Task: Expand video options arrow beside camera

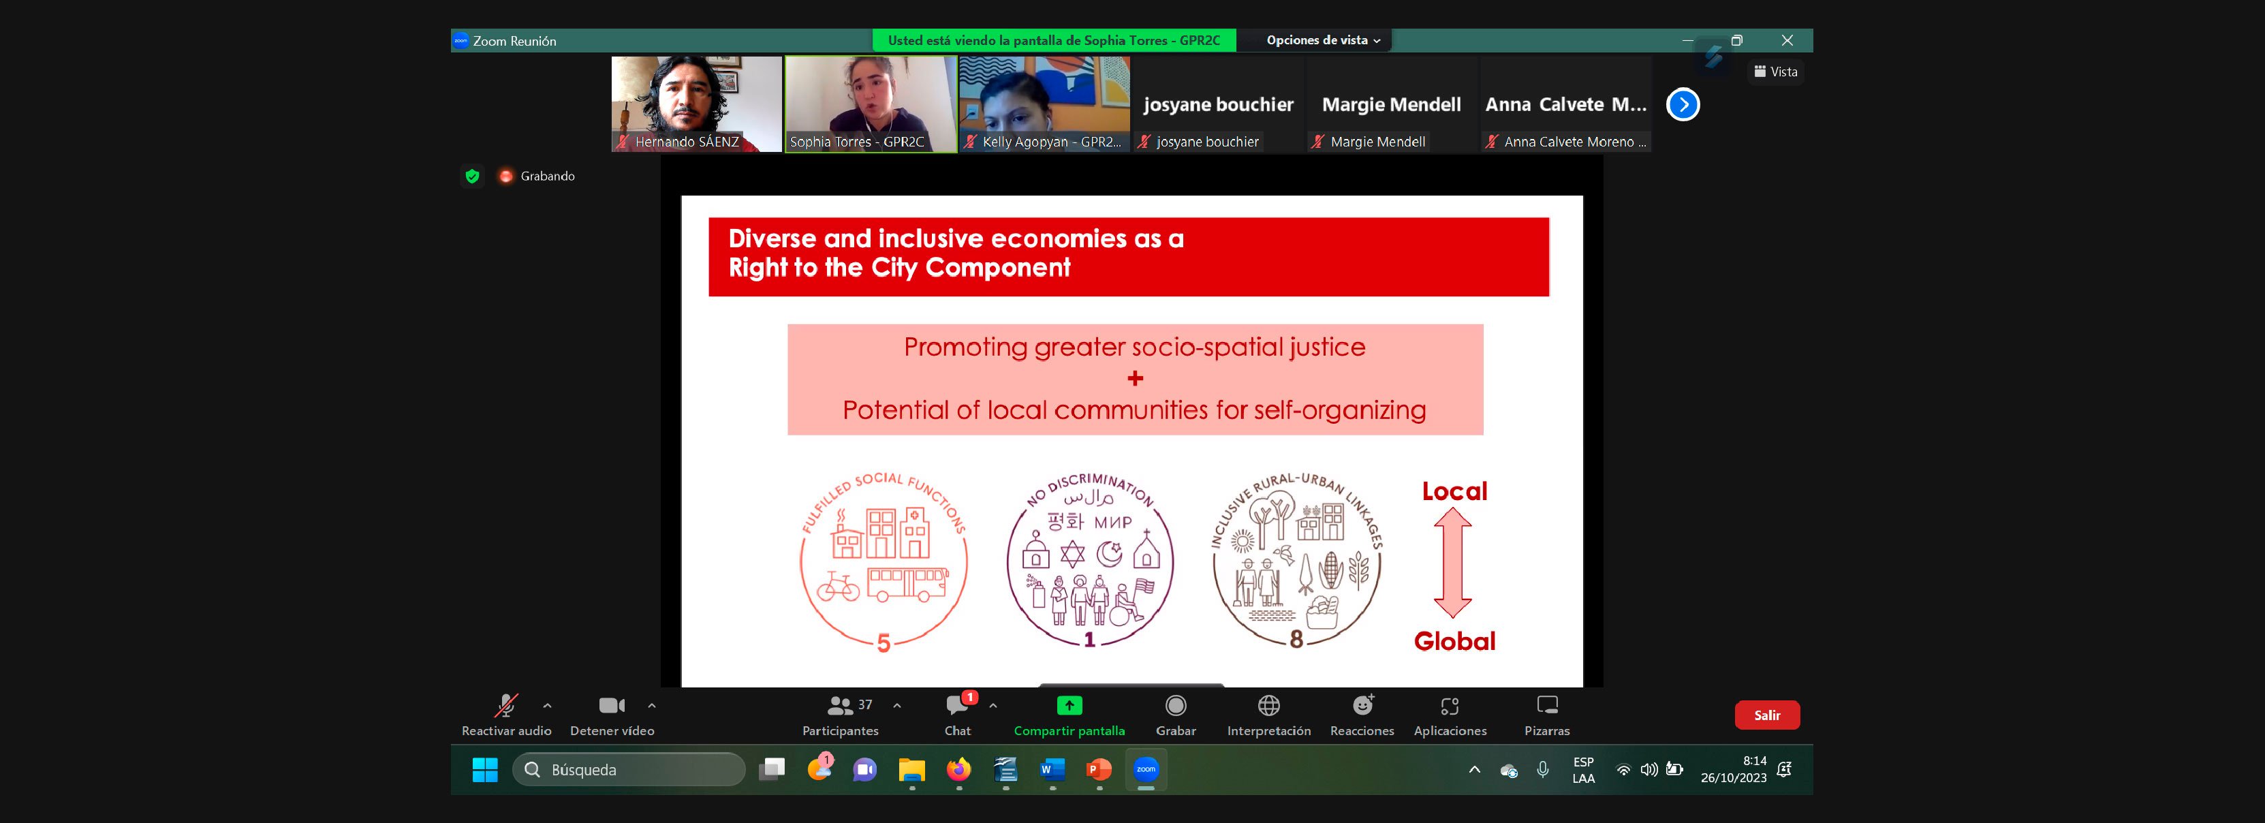Action: [x=651, y=705]
